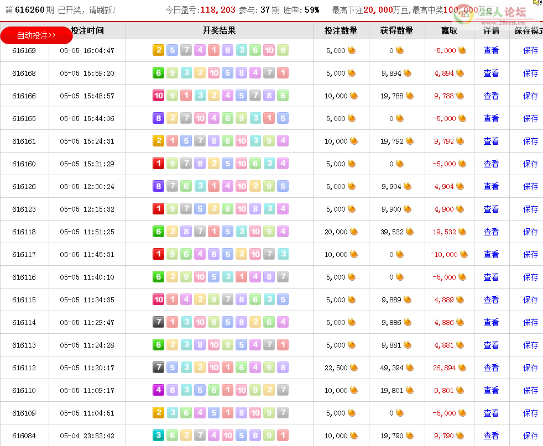This screenshot has height=446, width=543.
Task: Click the bean icon beside 26,894 winnings
Action: click(462, 368)
